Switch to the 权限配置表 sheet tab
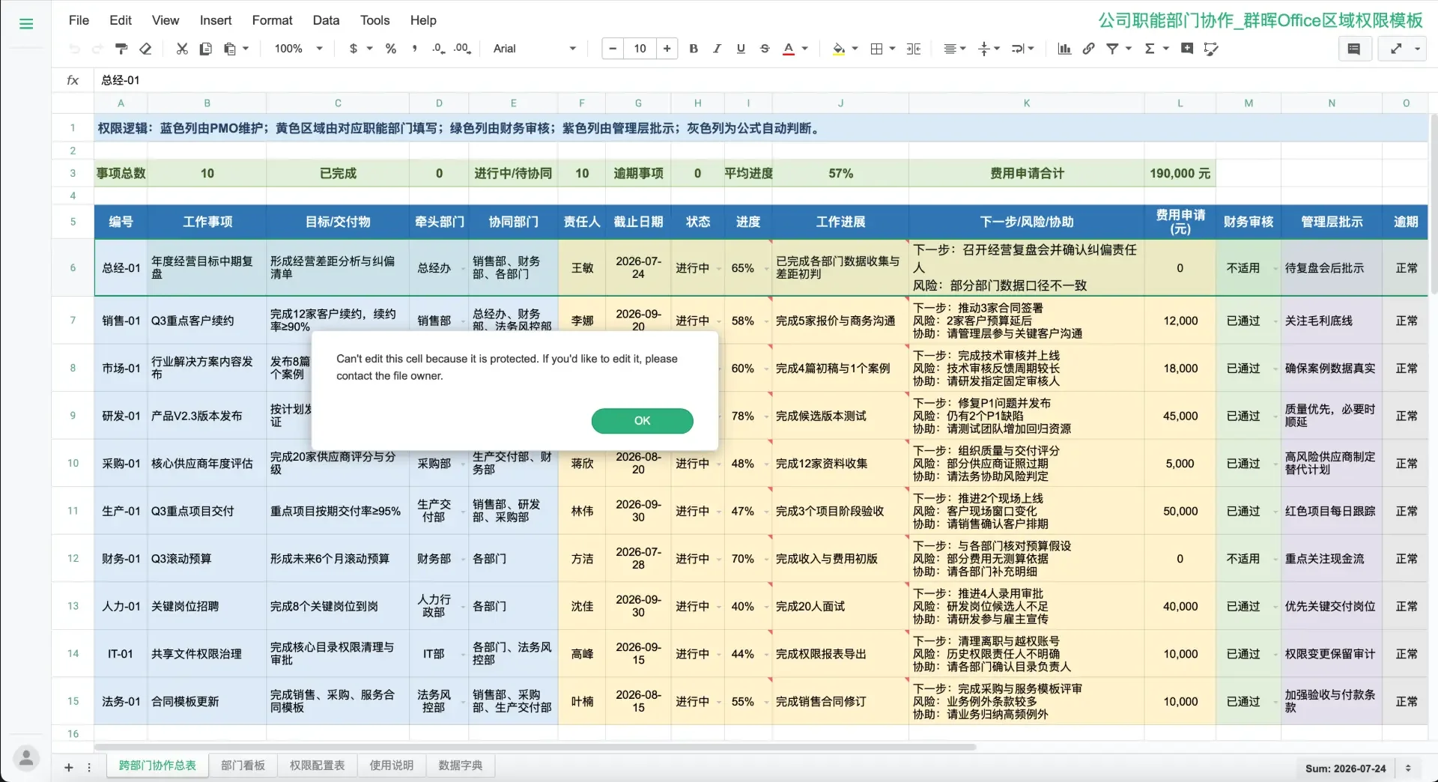Screen dimensions: 1438x782 (x=318, y=766)
